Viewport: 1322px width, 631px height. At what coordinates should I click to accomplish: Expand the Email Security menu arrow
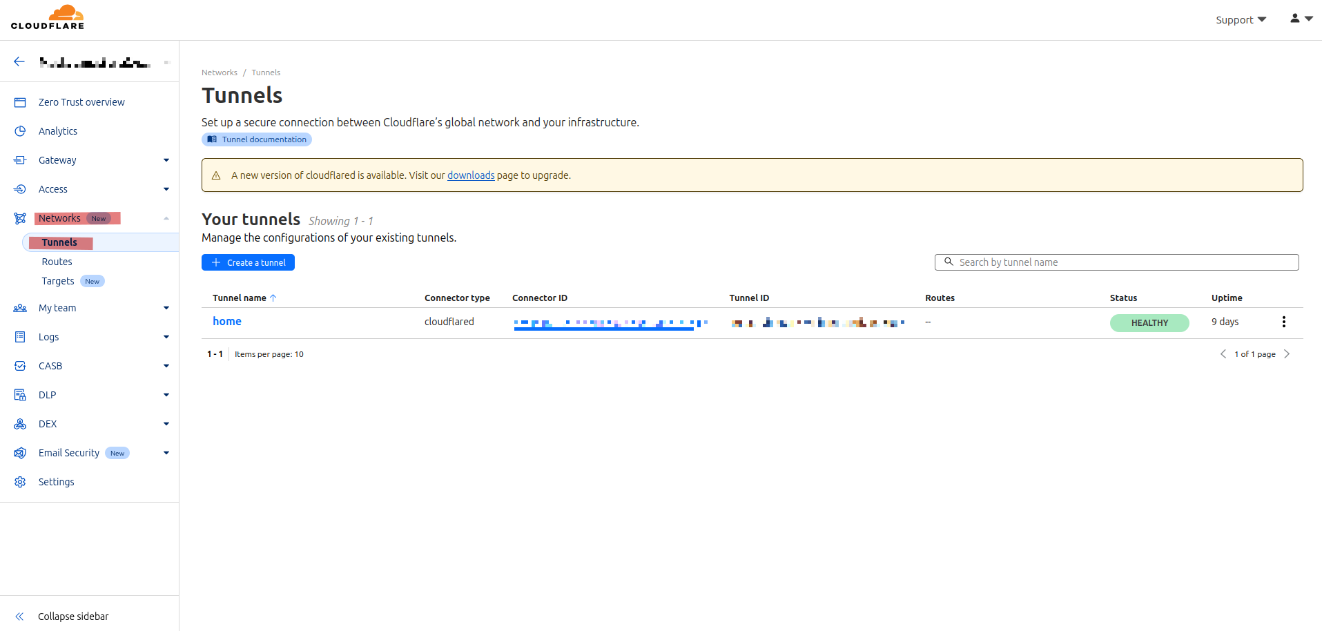click(x=166, y=453)
